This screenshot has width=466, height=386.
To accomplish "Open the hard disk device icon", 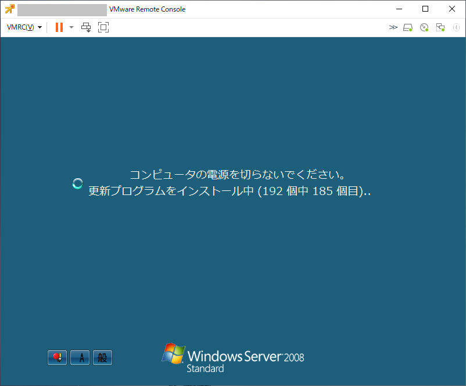I will pos(408,28).
